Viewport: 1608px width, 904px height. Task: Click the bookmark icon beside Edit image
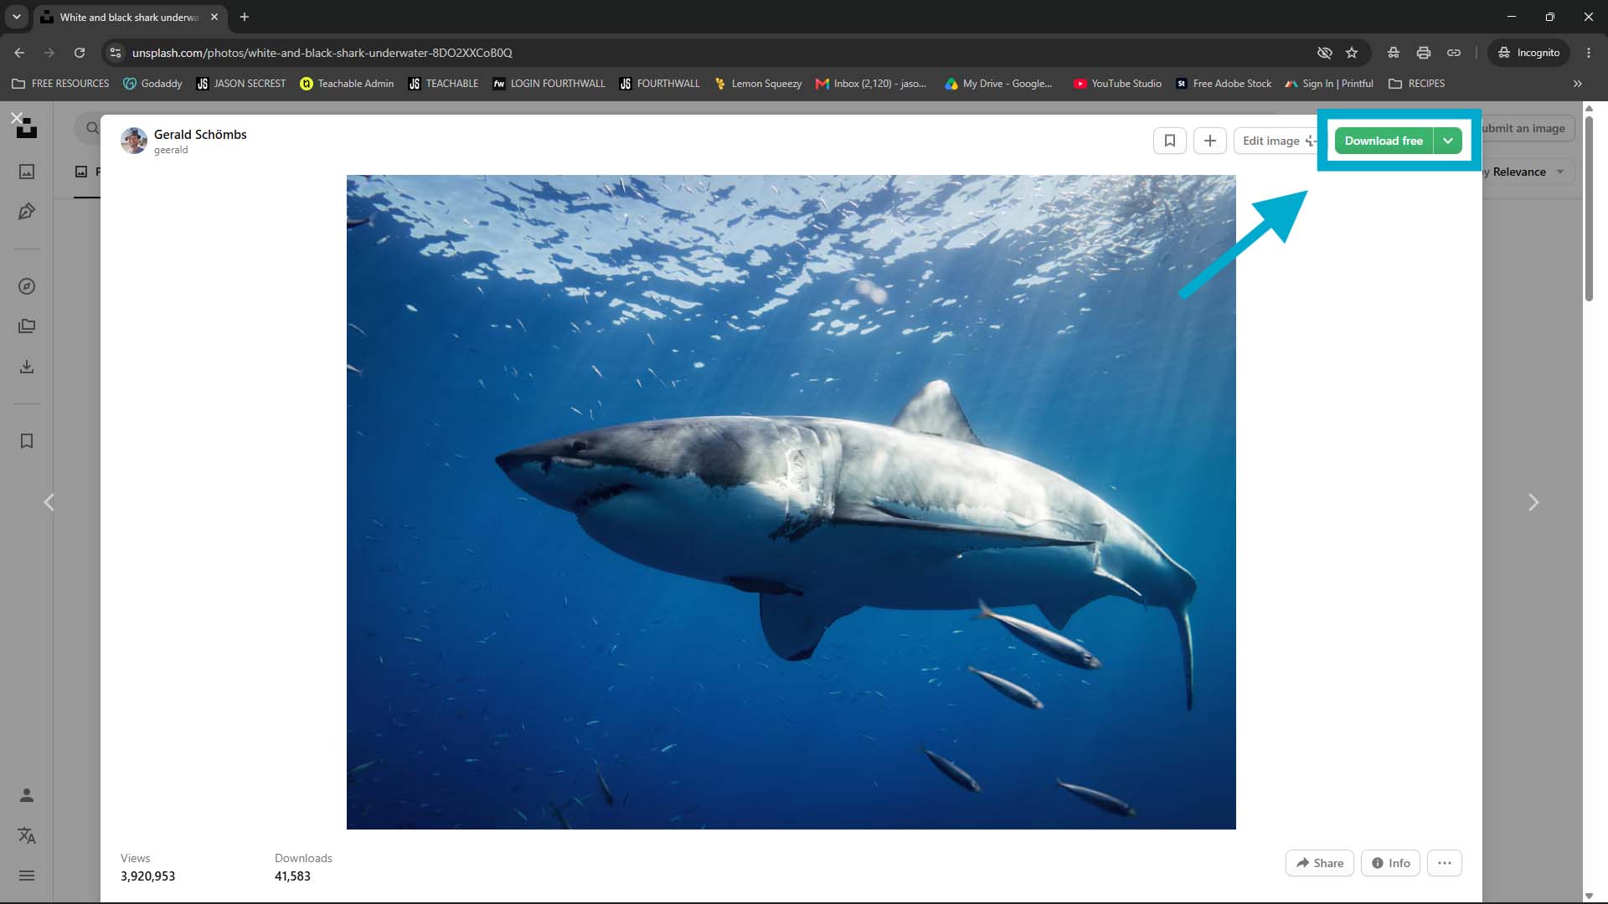pyautogui.click(x=1170, y=141)
